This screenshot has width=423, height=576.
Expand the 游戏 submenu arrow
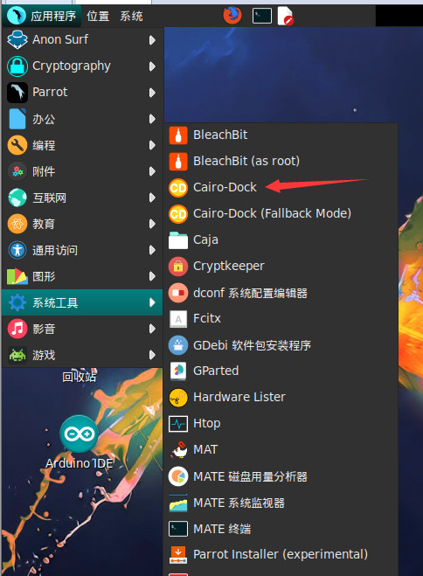[152, 355]
